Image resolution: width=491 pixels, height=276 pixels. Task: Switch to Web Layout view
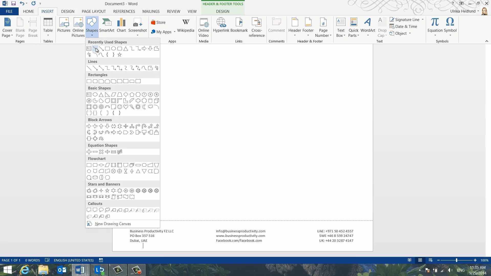coord(430,260)
